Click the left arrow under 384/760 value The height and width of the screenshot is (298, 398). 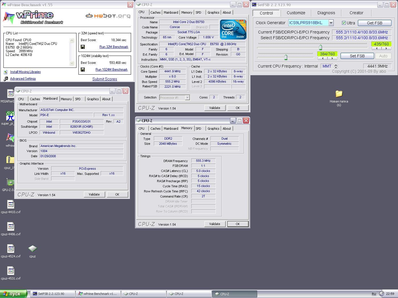pyautogui.click(x=322, y=58)
